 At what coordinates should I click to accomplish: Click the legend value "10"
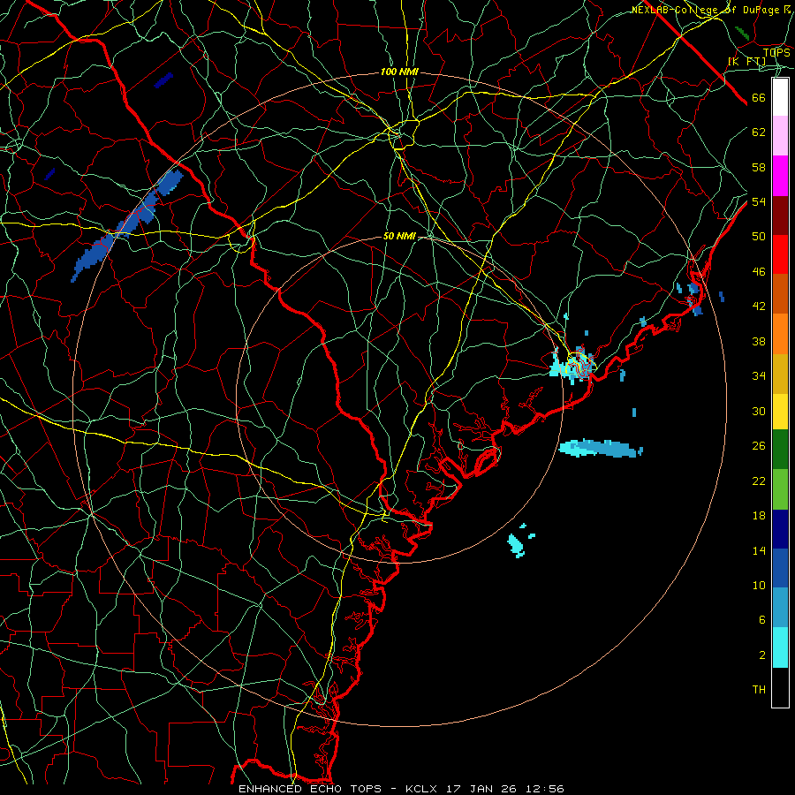(x=759, y=586)
